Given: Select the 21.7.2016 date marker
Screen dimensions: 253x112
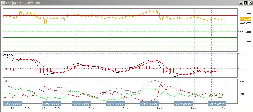Looking at the screenshot, I should pyautogui.click(x=150, y=104).
